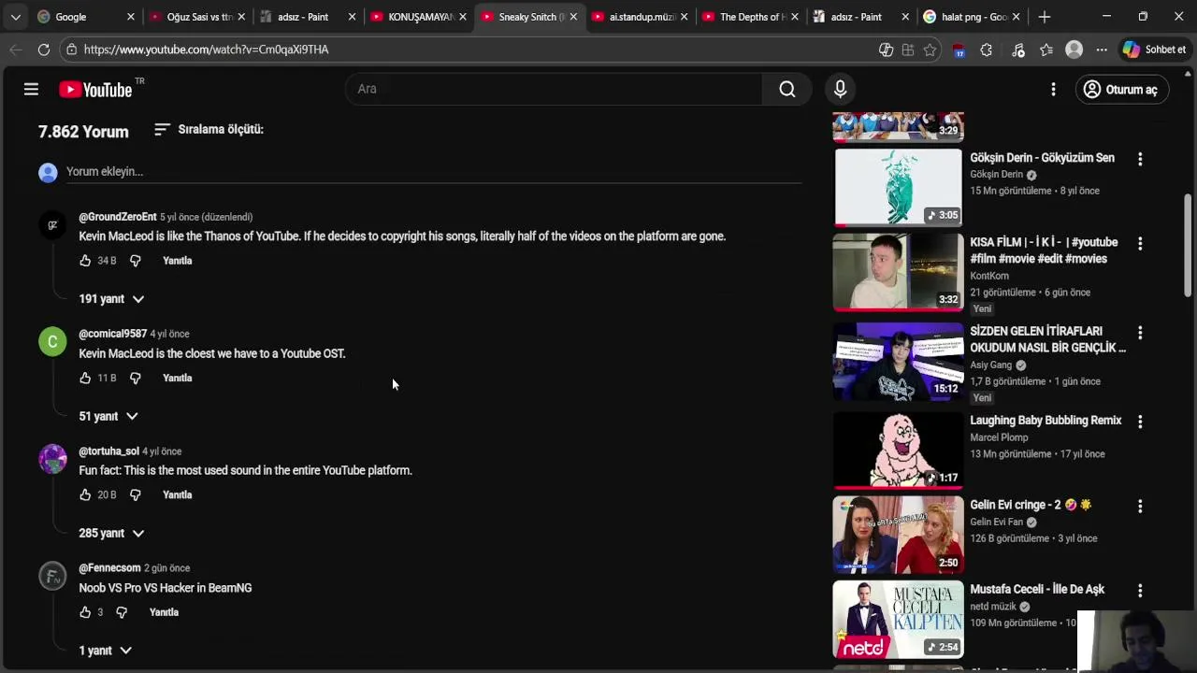The image size is (1197, 673).
Task: Reply to @GroundZeroEnt with Yanıtla
Action: pyautogui.click(x=178, y=261)
